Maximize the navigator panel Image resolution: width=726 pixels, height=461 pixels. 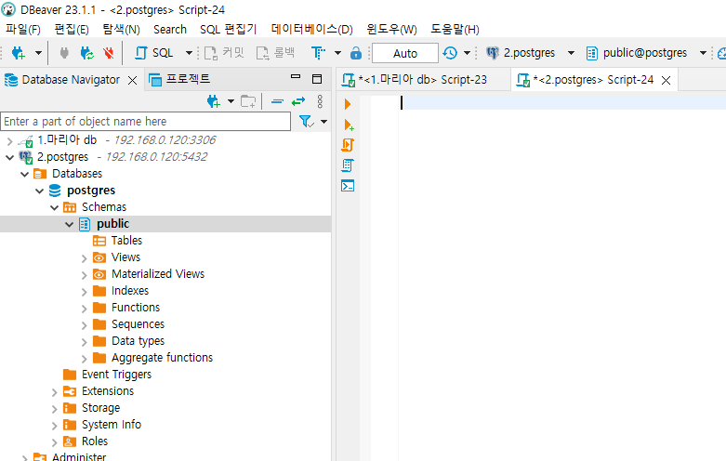pyautogui.click(x=317, y=79)
